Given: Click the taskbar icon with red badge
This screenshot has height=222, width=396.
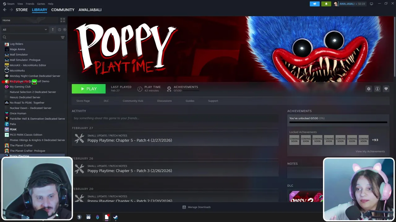Looking at the screenshot, I should click(x=107, y=217).
